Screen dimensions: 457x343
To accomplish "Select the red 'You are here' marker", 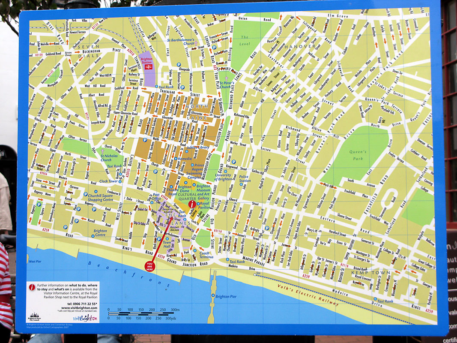I will click(x=150, y=266).
